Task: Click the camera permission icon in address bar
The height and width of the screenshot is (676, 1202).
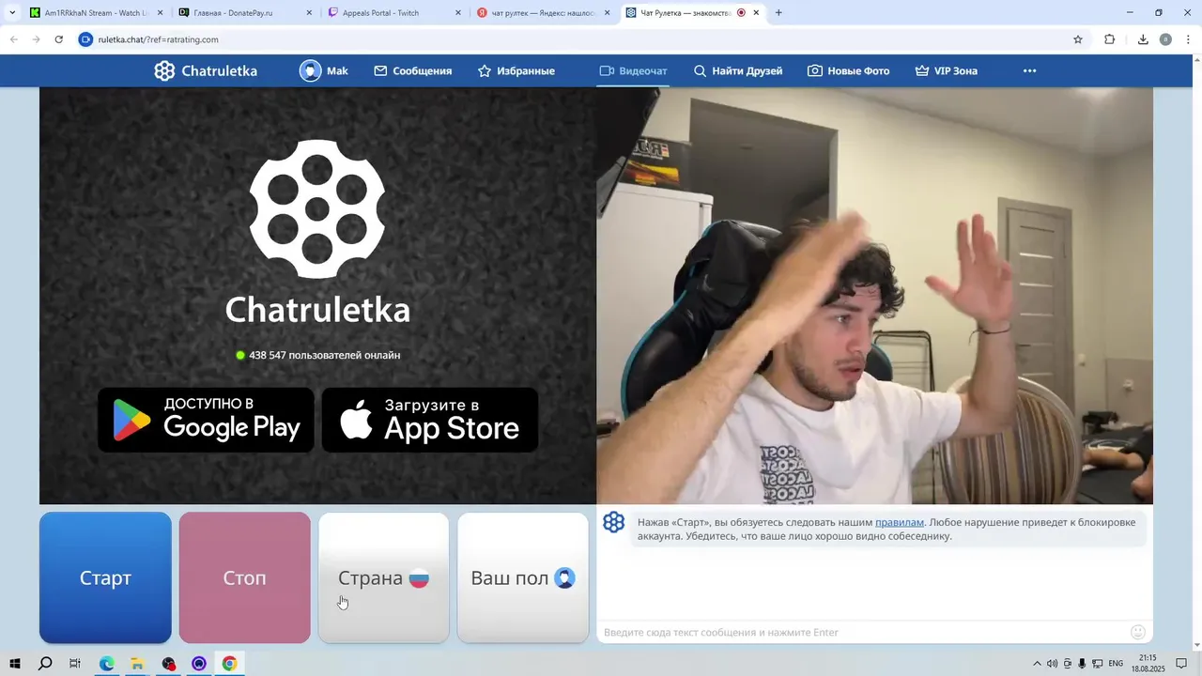Action: click(86, 39)
